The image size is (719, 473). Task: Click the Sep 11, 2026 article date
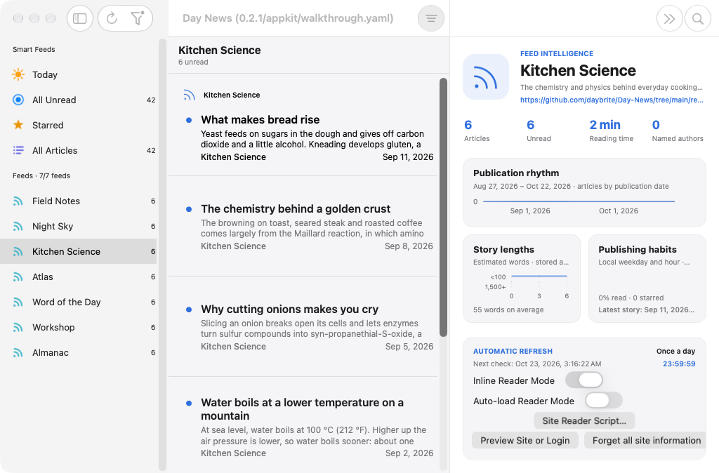point(408,156)
